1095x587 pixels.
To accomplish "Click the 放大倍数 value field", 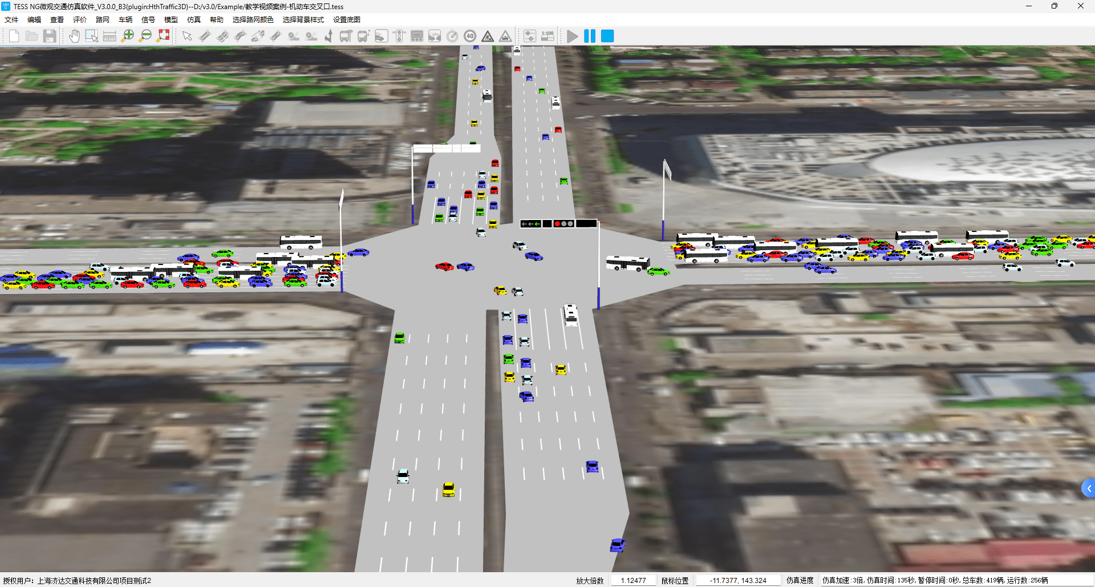I will (633, 580).
